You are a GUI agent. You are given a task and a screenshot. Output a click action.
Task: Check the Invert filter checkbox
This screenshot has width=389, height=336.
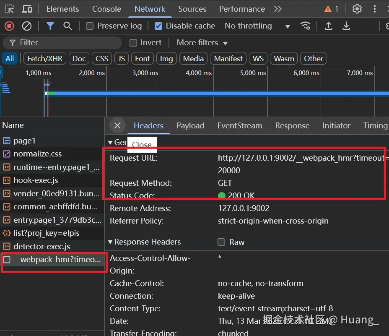pyautogui.click(x=133, y=43)
